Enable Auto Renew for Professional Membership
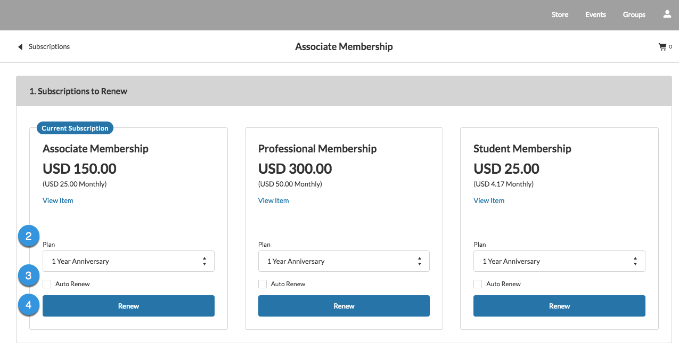Image resolution: width=679 pixels, height=348 pixels. (x=262, y=284)
